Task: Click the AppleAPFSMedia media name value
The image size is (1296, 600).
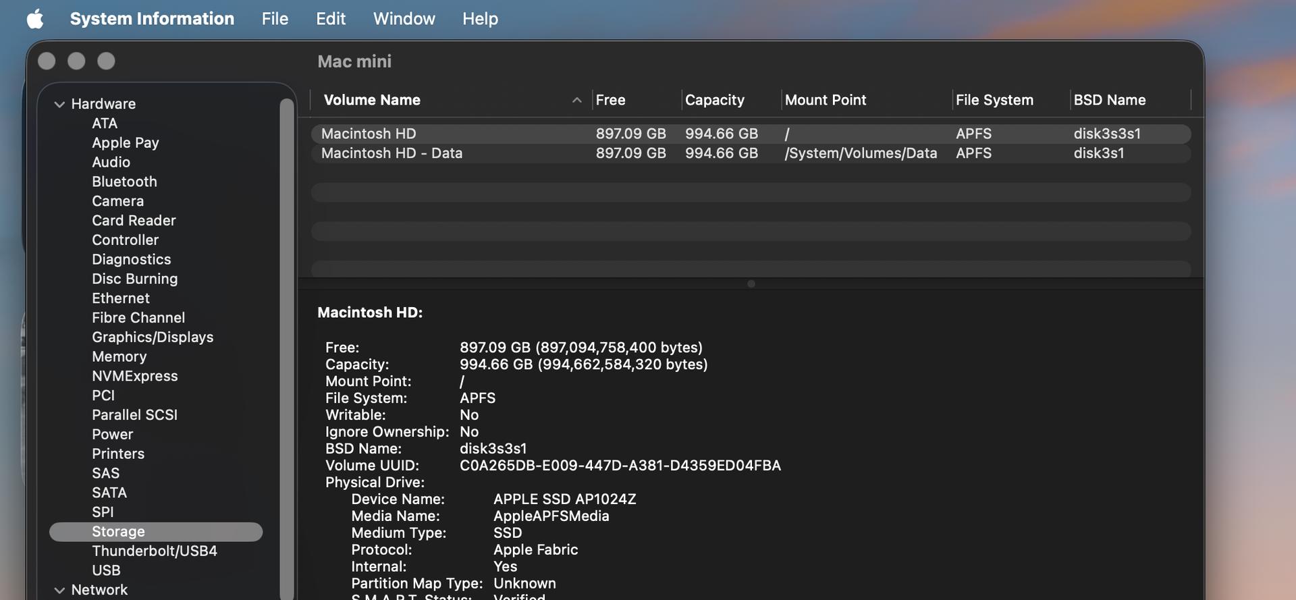Action: [551, 516]
